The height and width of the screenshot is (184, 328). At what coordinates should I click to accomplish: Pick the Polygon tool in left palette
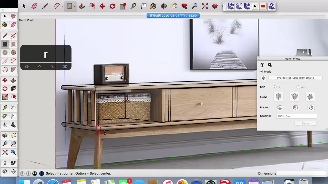pos(13,53)
